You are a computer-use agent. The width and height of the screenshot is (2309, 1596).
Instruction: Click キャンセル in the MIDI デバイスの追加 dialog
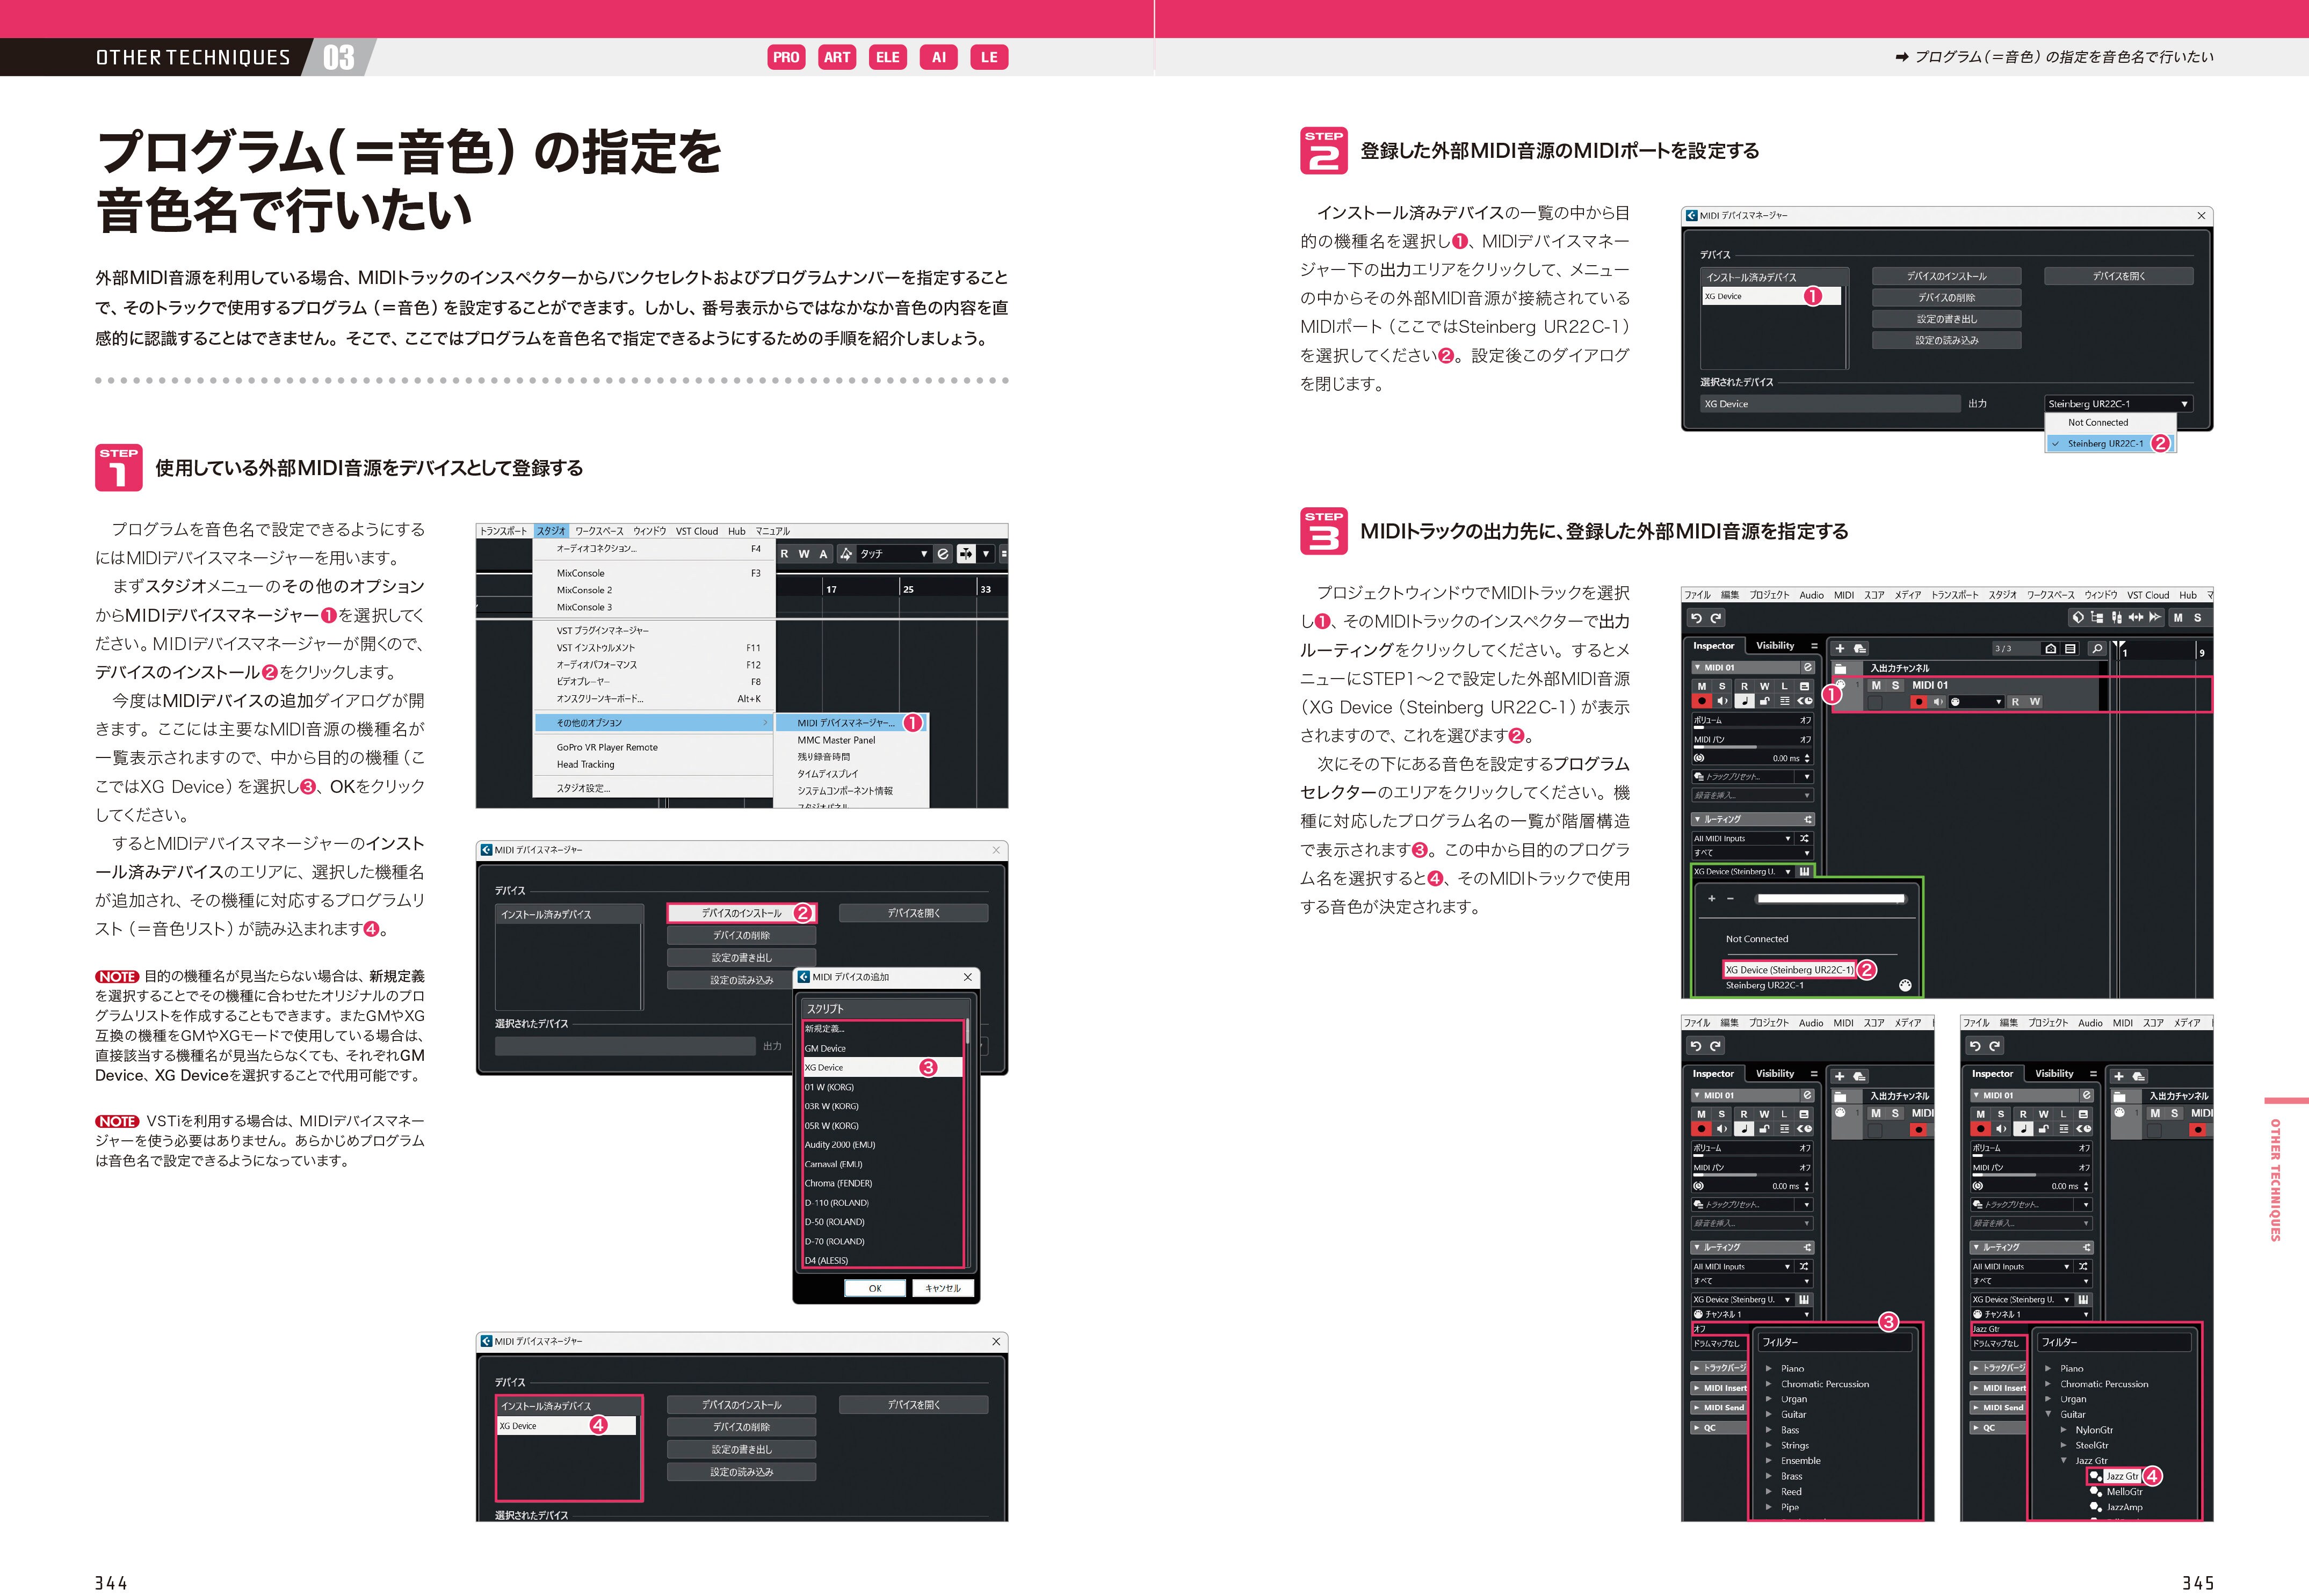click(x=943, y=1288)
